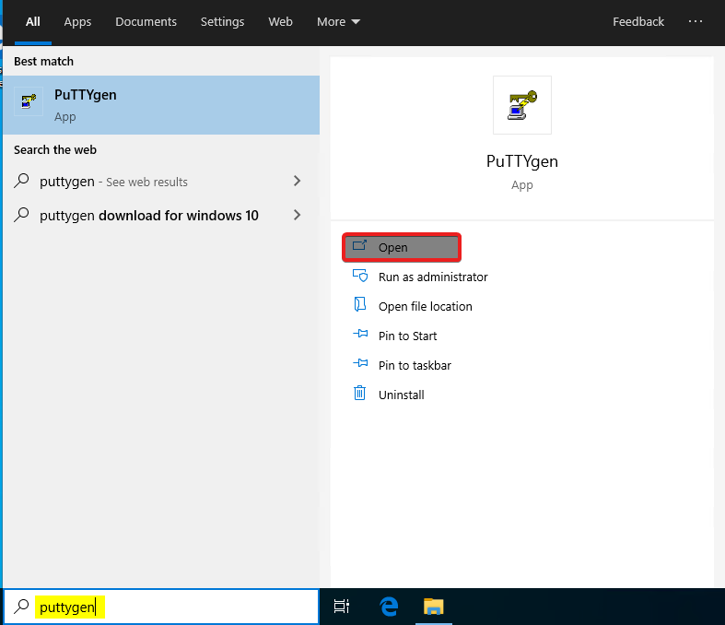Click the PuTTYgen title in details pane
Screen dimensions: 725x625
(522, 161)
